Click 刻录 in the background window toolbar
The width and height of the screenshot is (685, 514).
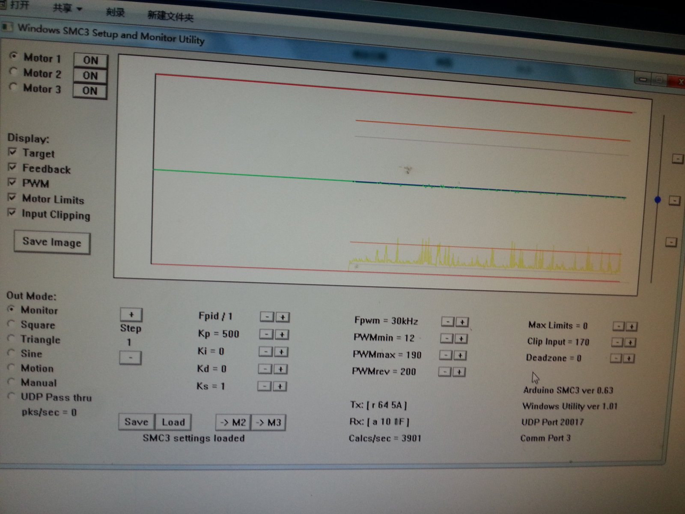[x=115, y=12]
